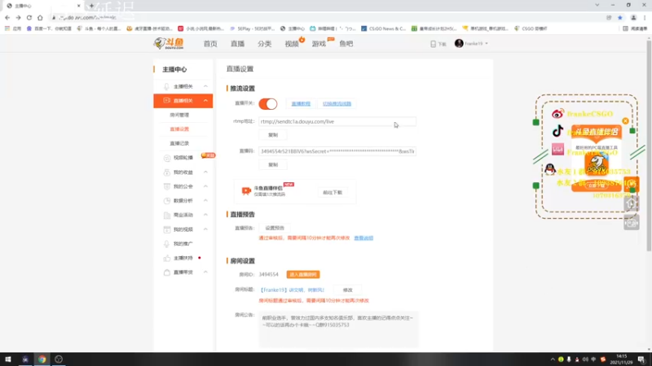The image size is (652, 366).
Task: Expand the 商业活动 chevron
Action: click(205, 215)
